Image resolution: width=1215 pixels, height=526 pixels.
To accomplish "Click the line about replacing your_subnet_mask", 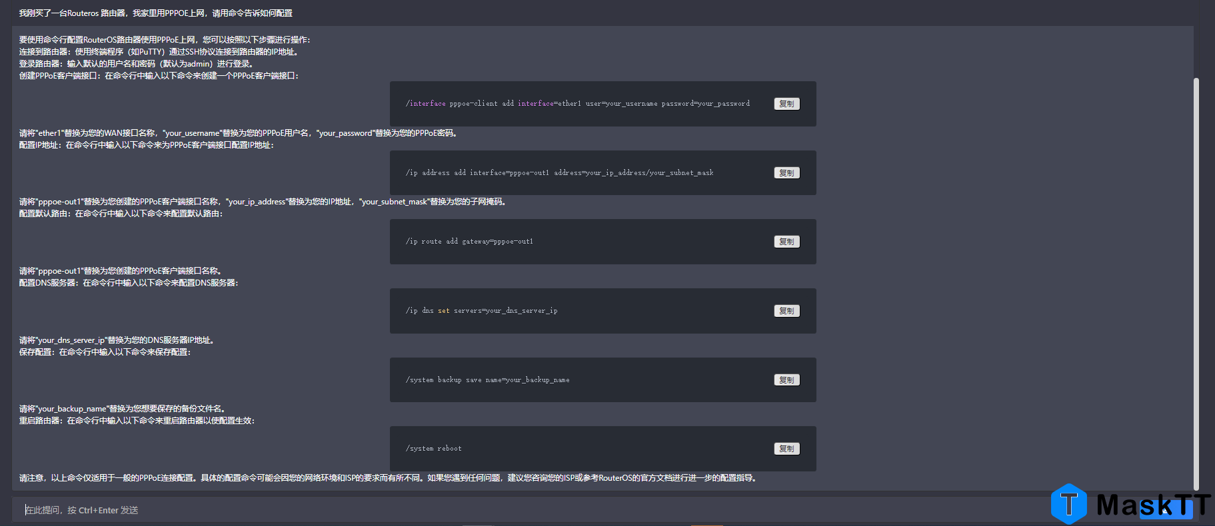I will (264, 202).
